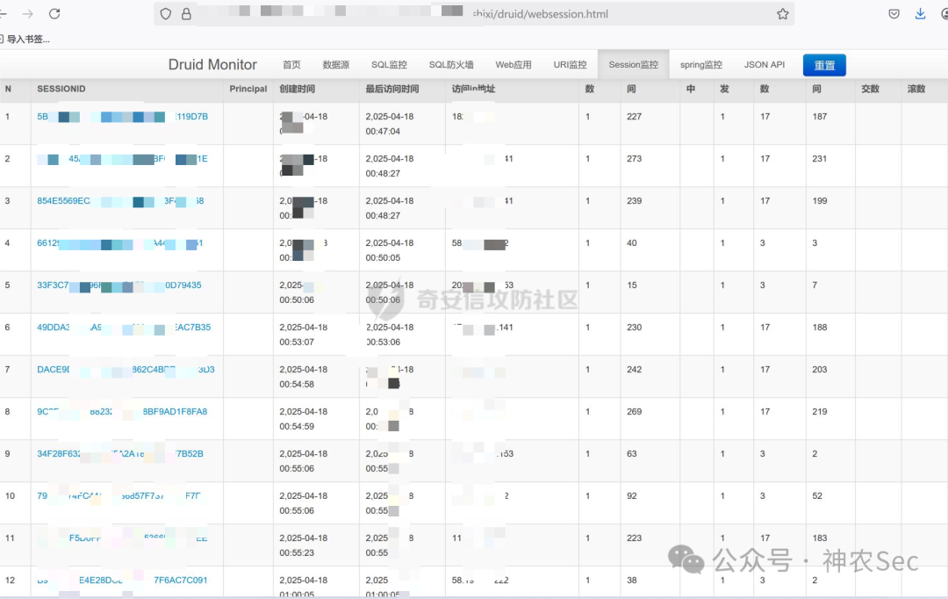This screenshot has width=948, height=599.
Task: Click the padlock site info icon
Action: pos(186,14)
